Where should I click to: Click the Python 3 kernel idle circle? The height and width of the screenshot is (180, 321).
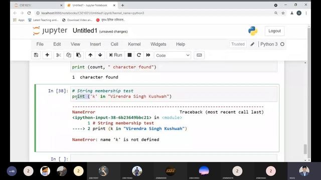pyautogui.click(x=282, y=44)
